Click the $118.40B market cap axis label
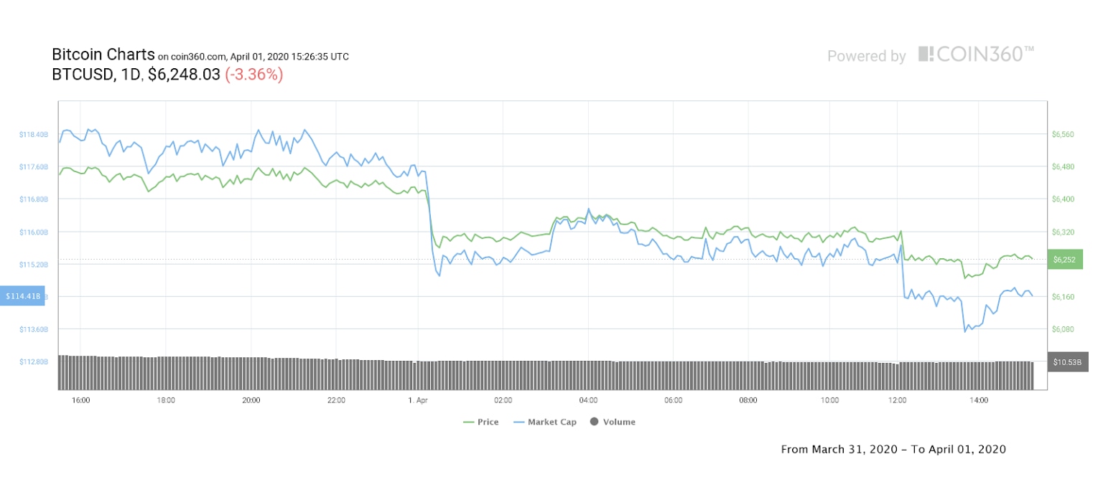The image size is (1103, 482). (34, 134)
